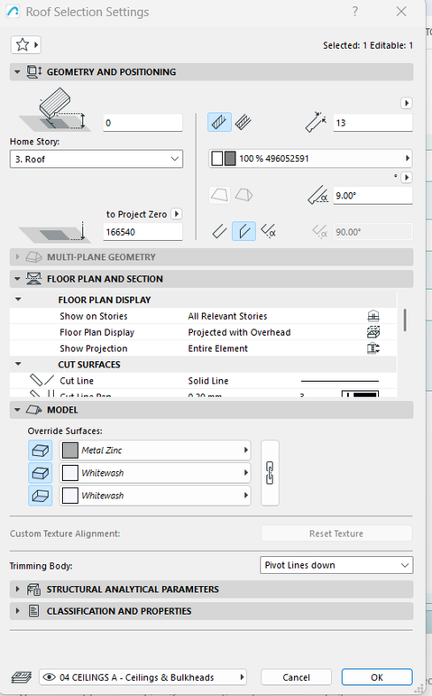Select the Composite roof structure icon

(x=244, y=122)
